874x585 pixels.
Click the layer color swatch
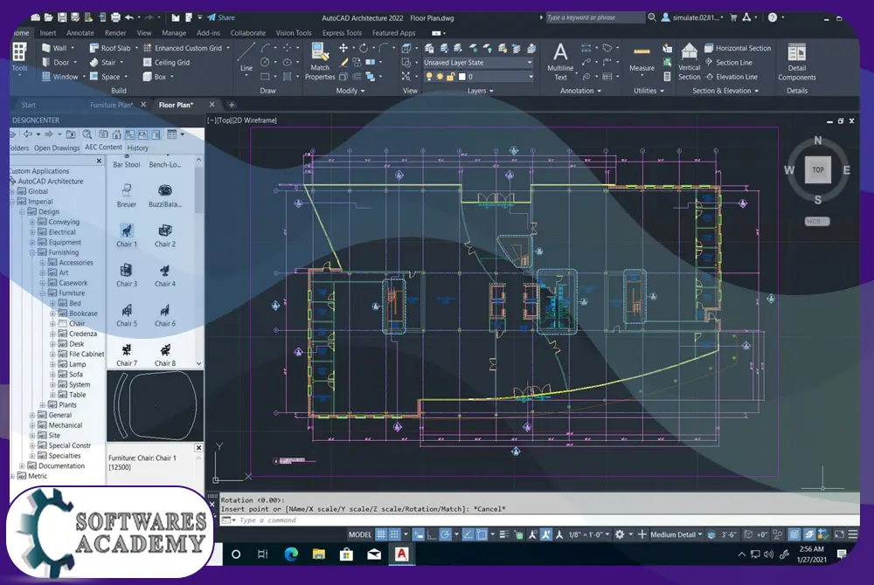[x=462, y=77]
